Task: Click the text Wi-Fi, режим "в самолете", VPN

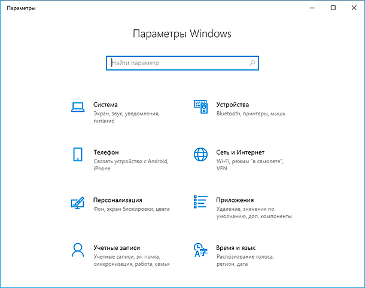Action: 250,165
